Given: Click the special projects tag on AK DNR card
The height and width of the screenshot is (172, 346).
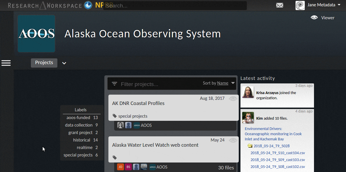Looking at the screenshot, I should click(133, 116).
